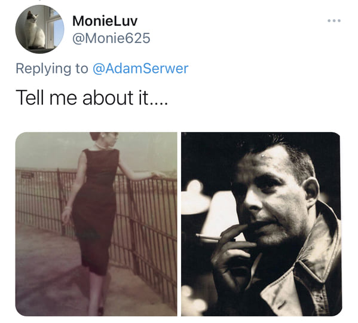The height and width of the screenshot is (323, 358).
Task: Click the "Replying to" label
Action: coord(52,69)
